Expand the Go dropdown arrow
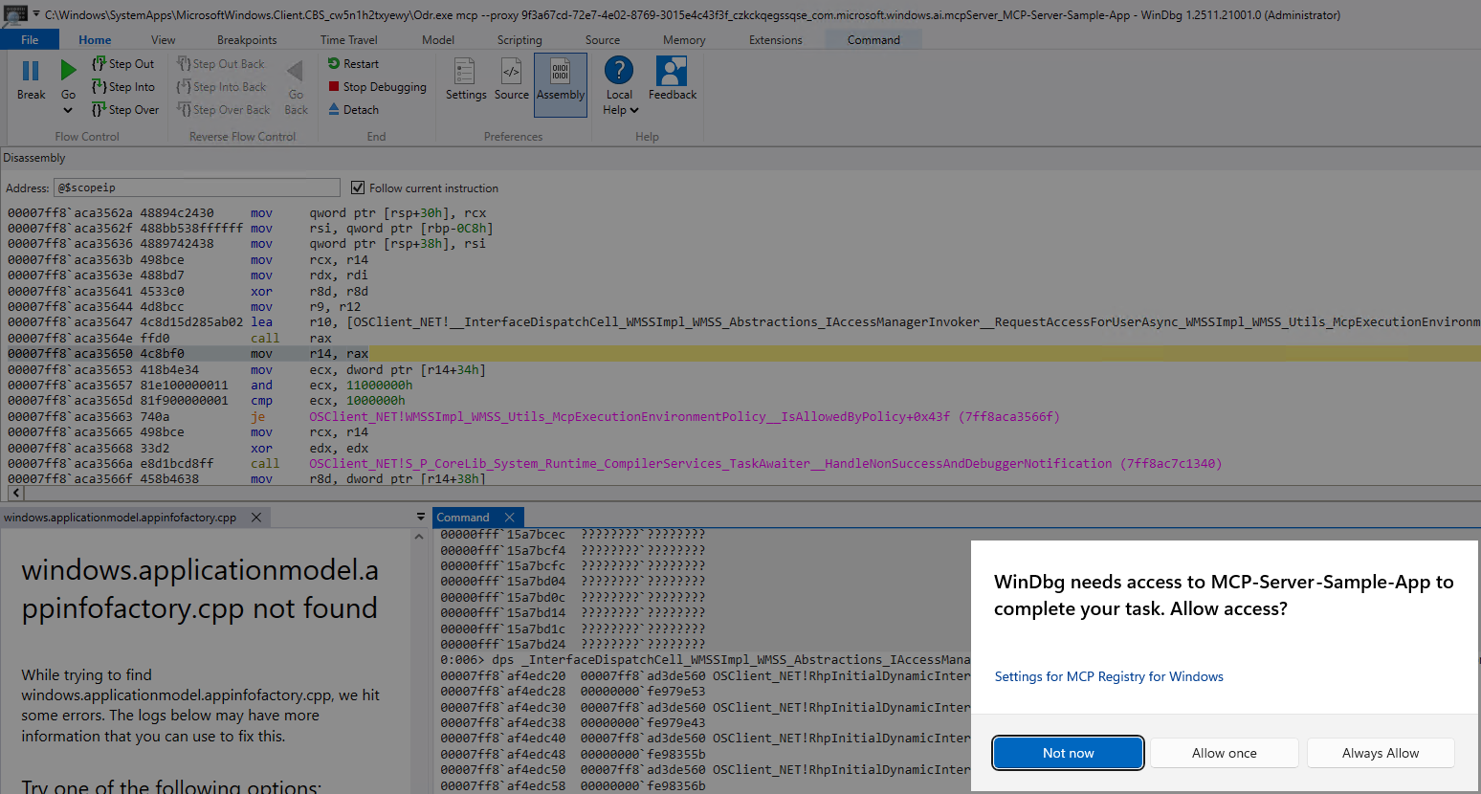 point(68,111)
